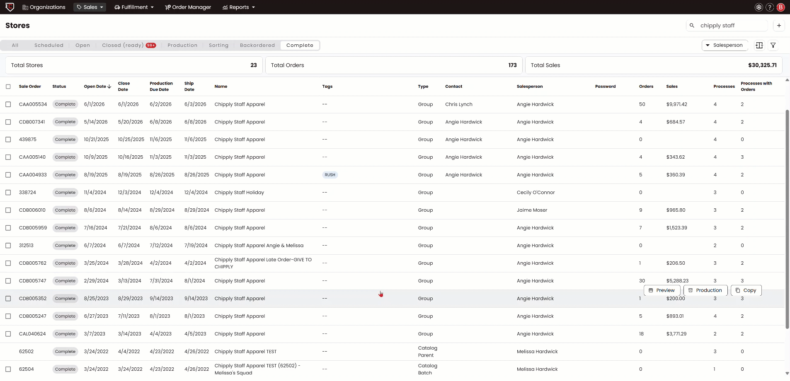
Task: Click the Production button on hovered row
Action: (705, 290)
